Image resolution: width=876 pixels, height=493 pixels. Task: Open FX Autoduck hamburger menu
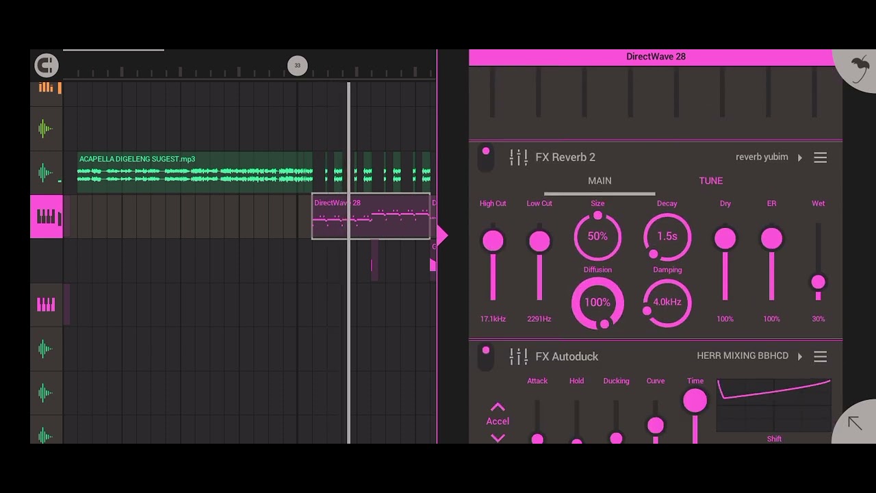click(820, 357)
